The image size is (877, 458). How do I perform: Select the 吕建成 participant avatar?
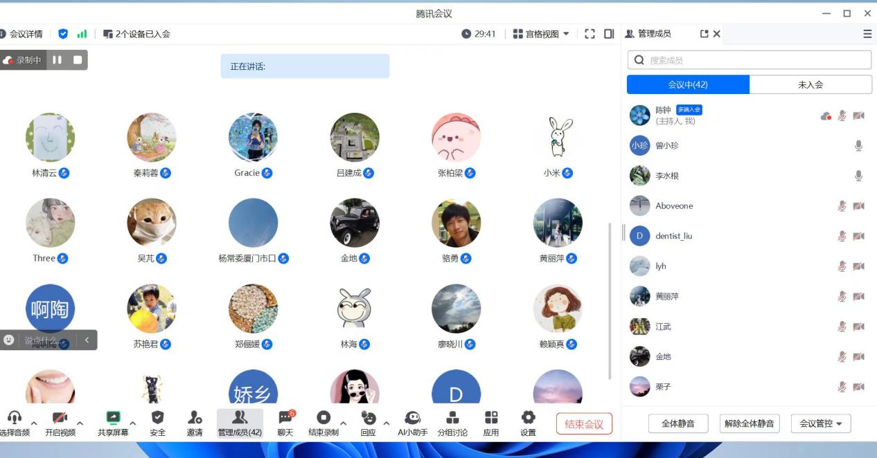coord(355,138)
